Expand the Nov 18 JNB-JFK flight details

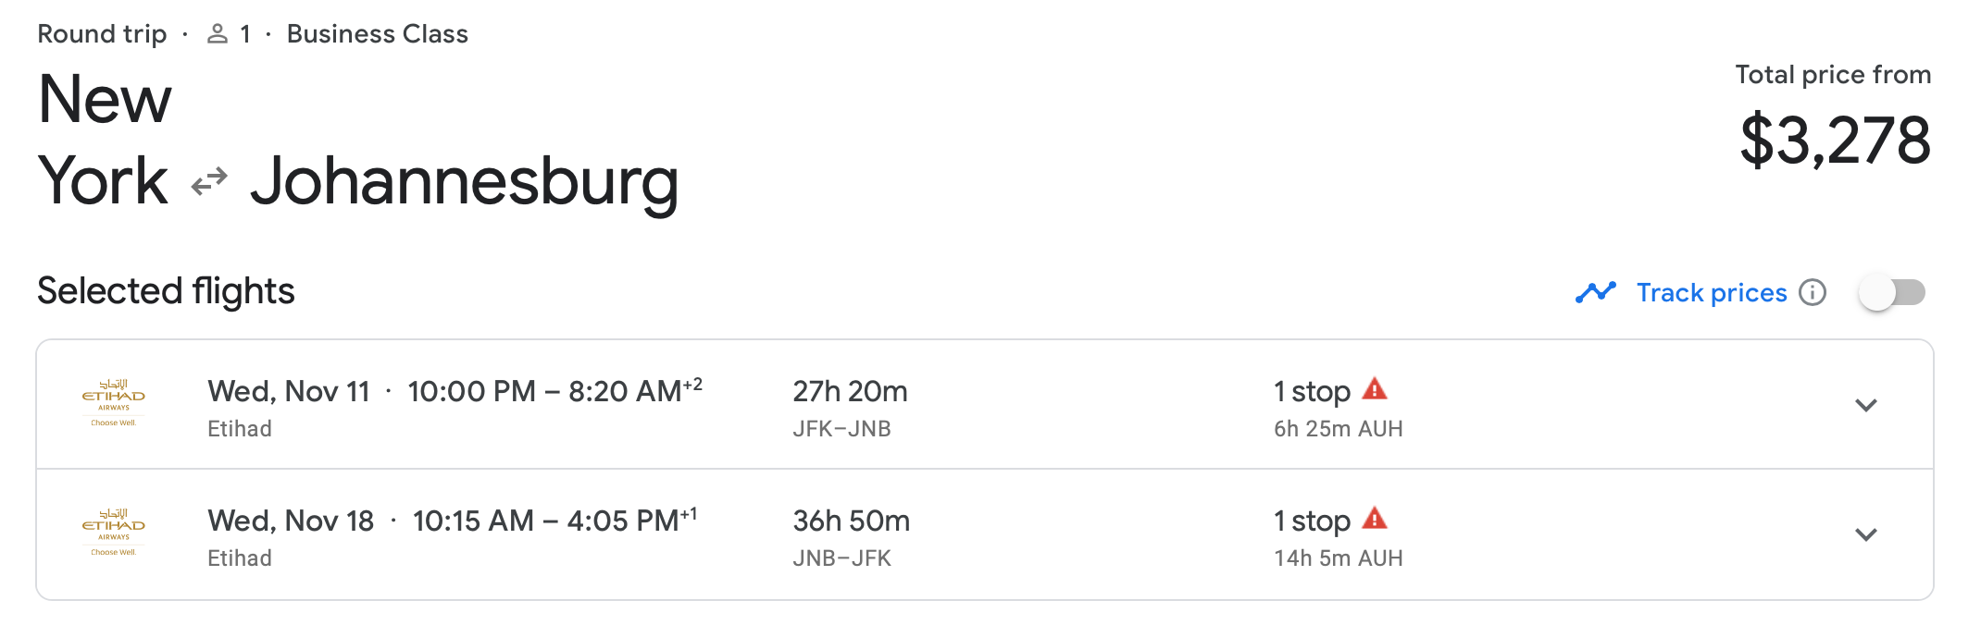pos(1868,533)
